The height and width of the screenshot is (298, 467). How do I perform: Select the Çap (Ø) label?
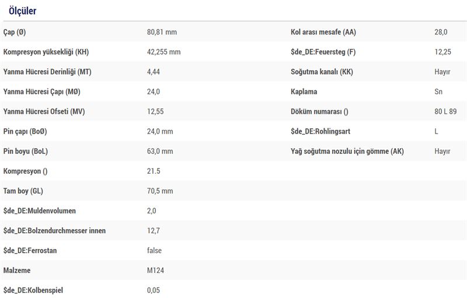[x=14, y=32]
